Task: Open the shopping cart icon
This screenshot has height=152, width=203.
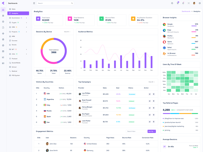Action: coord(178,3)
